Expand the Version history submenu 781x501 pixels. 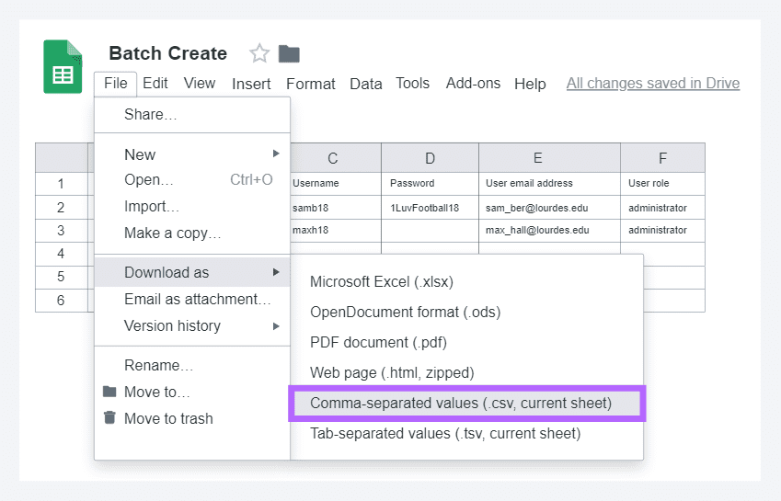[192, 325]
